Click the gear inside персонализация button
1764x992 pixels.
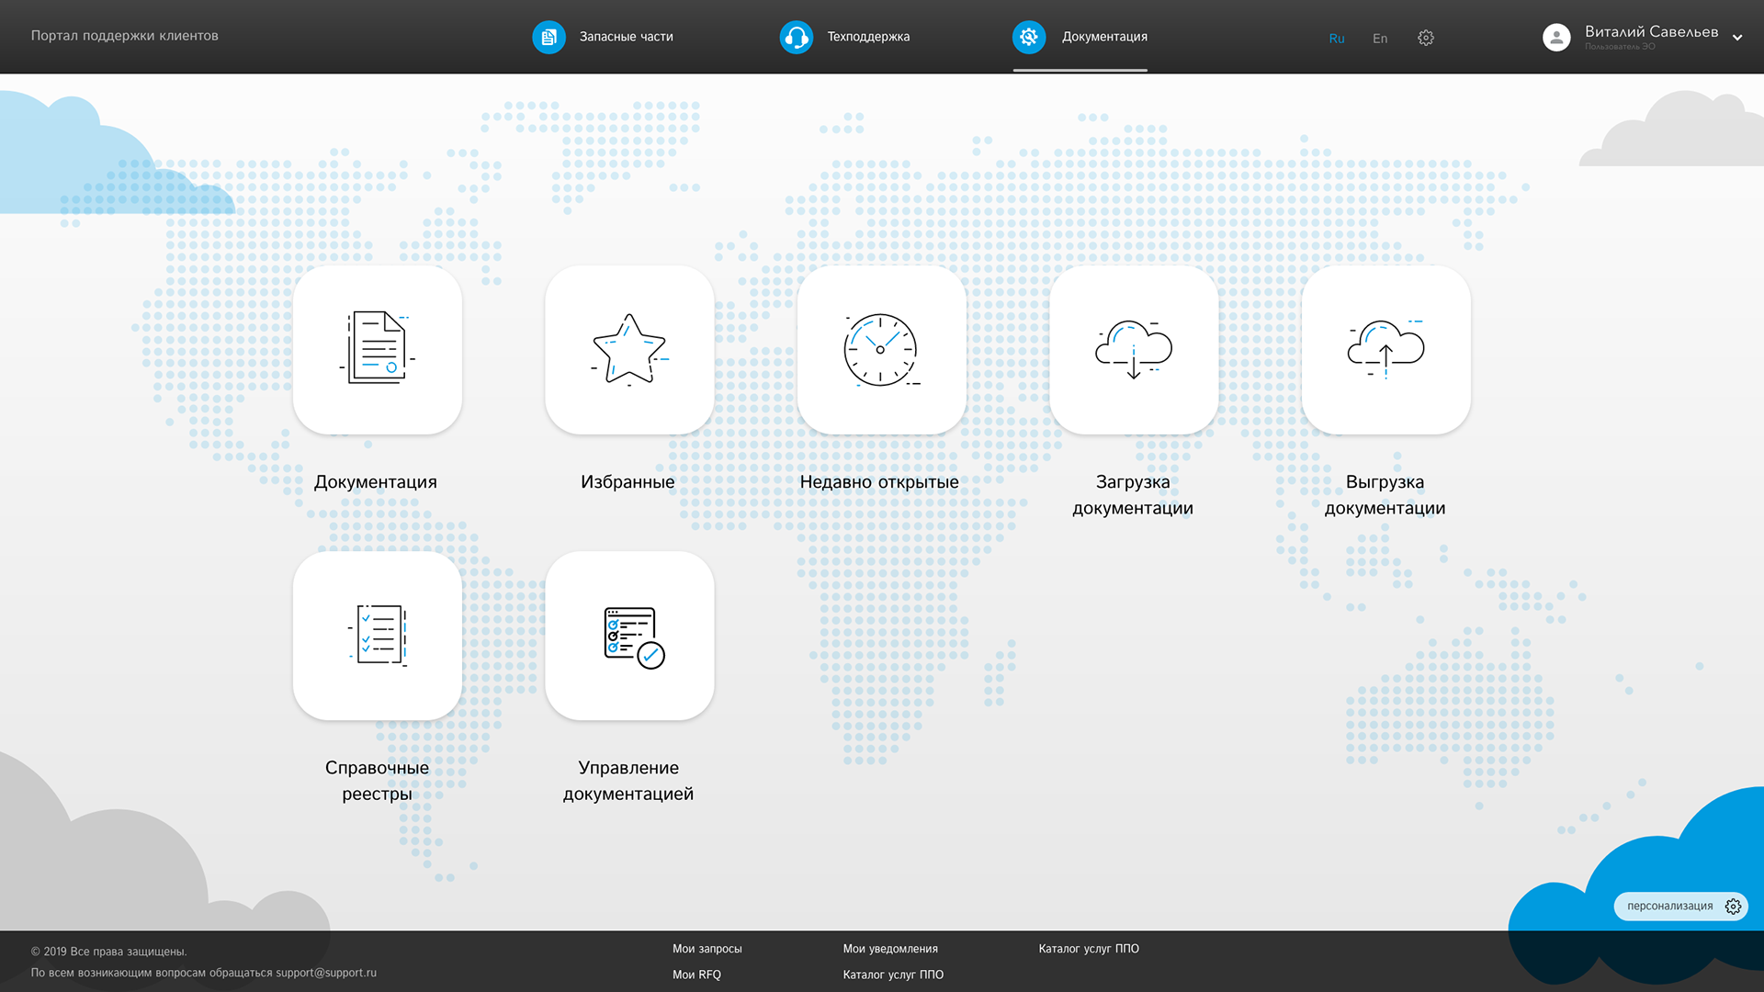tap(1733, 907)
